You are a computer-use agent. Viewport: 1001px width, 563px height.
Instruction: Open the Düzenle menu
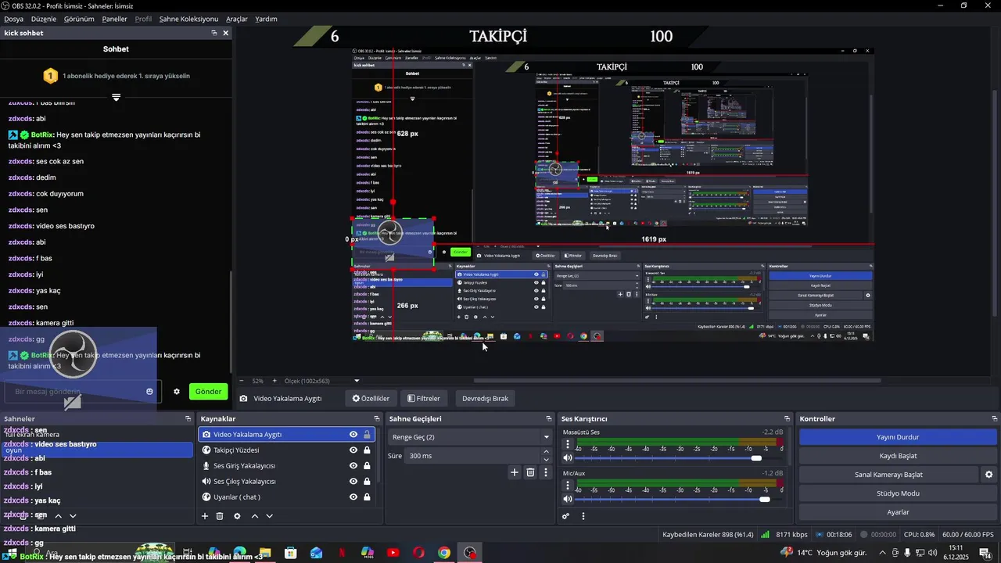(44, 19)
